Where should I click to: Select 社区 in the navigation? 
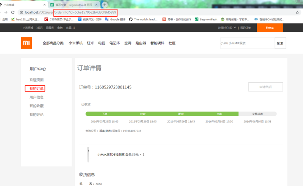pyautogui.click(x=172, y=43)
